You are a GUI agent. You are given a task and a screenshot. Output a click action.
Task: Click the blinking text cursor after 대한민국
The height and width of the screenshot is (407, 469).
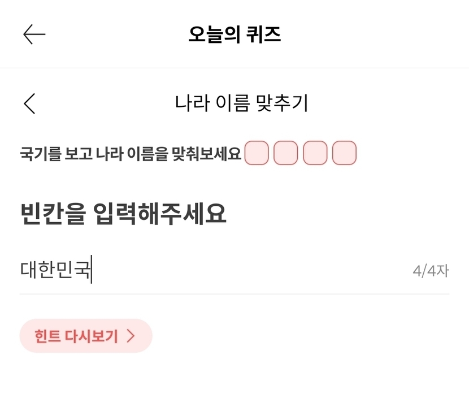coord(92,270)
